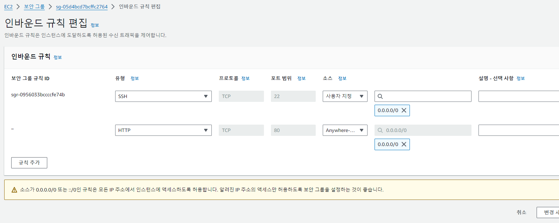559x223 pixels.
Task: Click the warning triangle icon in alert banner
Action: (x=14, y=190)
